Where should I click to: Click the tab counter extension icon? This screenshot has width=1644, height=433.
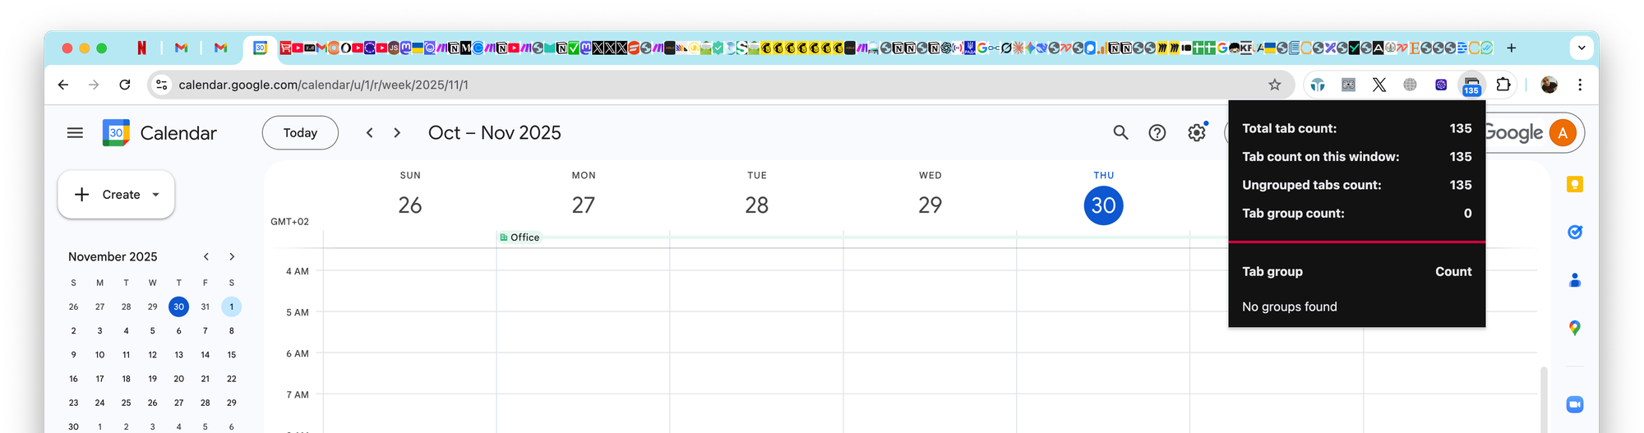[x=1471, y=85]
